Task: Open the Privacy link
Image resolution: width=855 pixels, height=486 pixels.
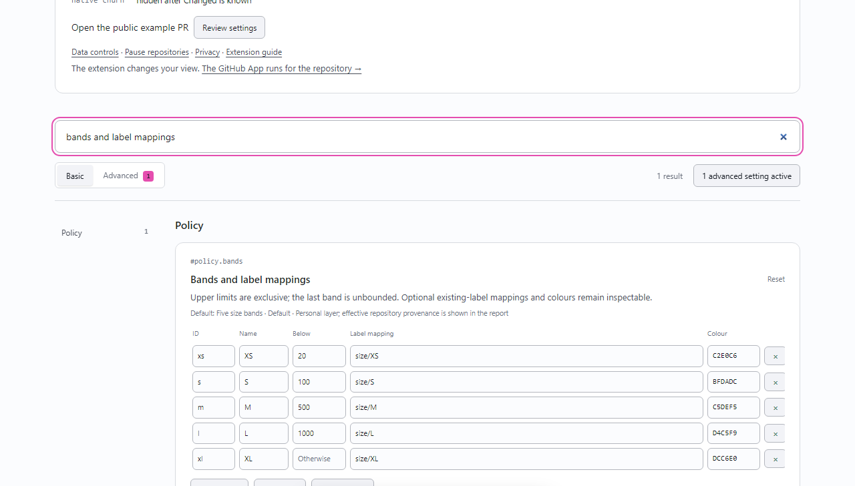Action: point(207,52)
